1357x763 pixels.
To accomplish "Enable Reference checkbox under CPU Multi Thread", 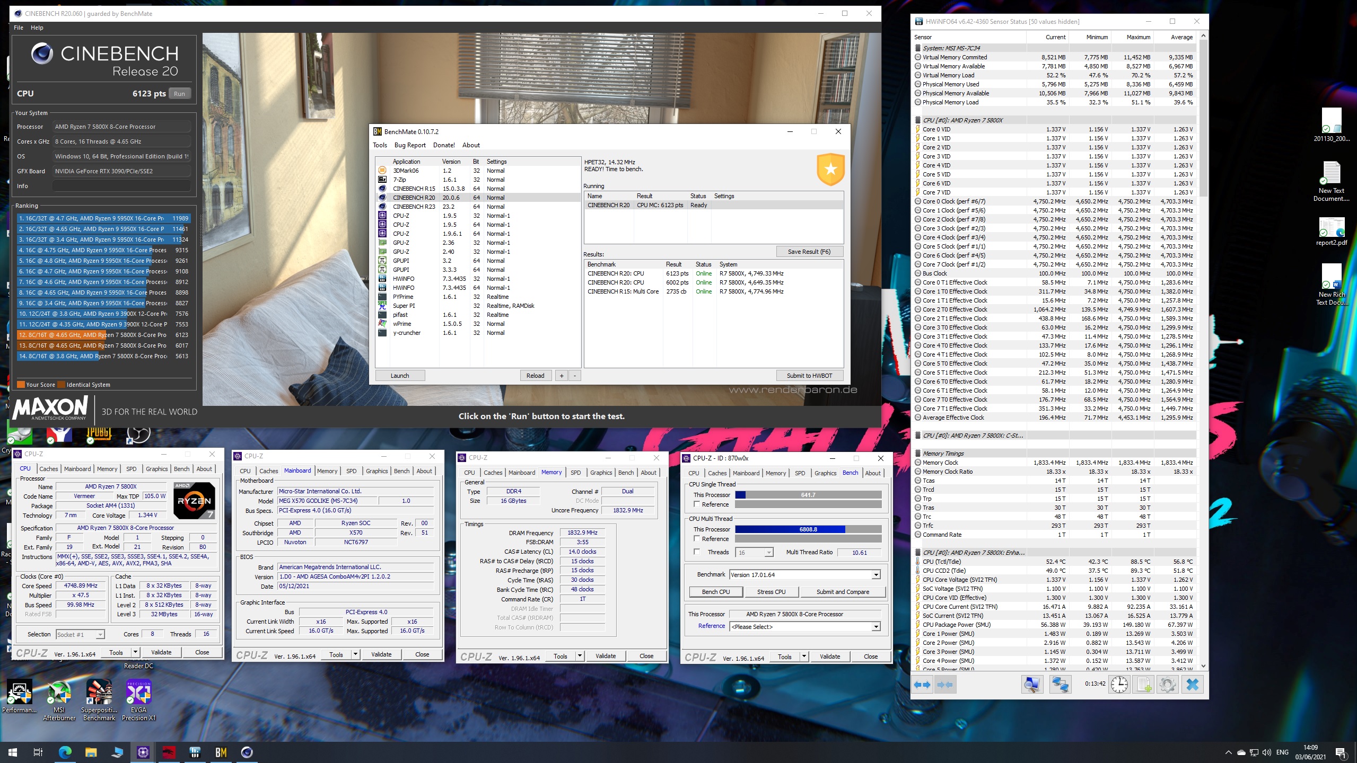I will tap(697, 539).
